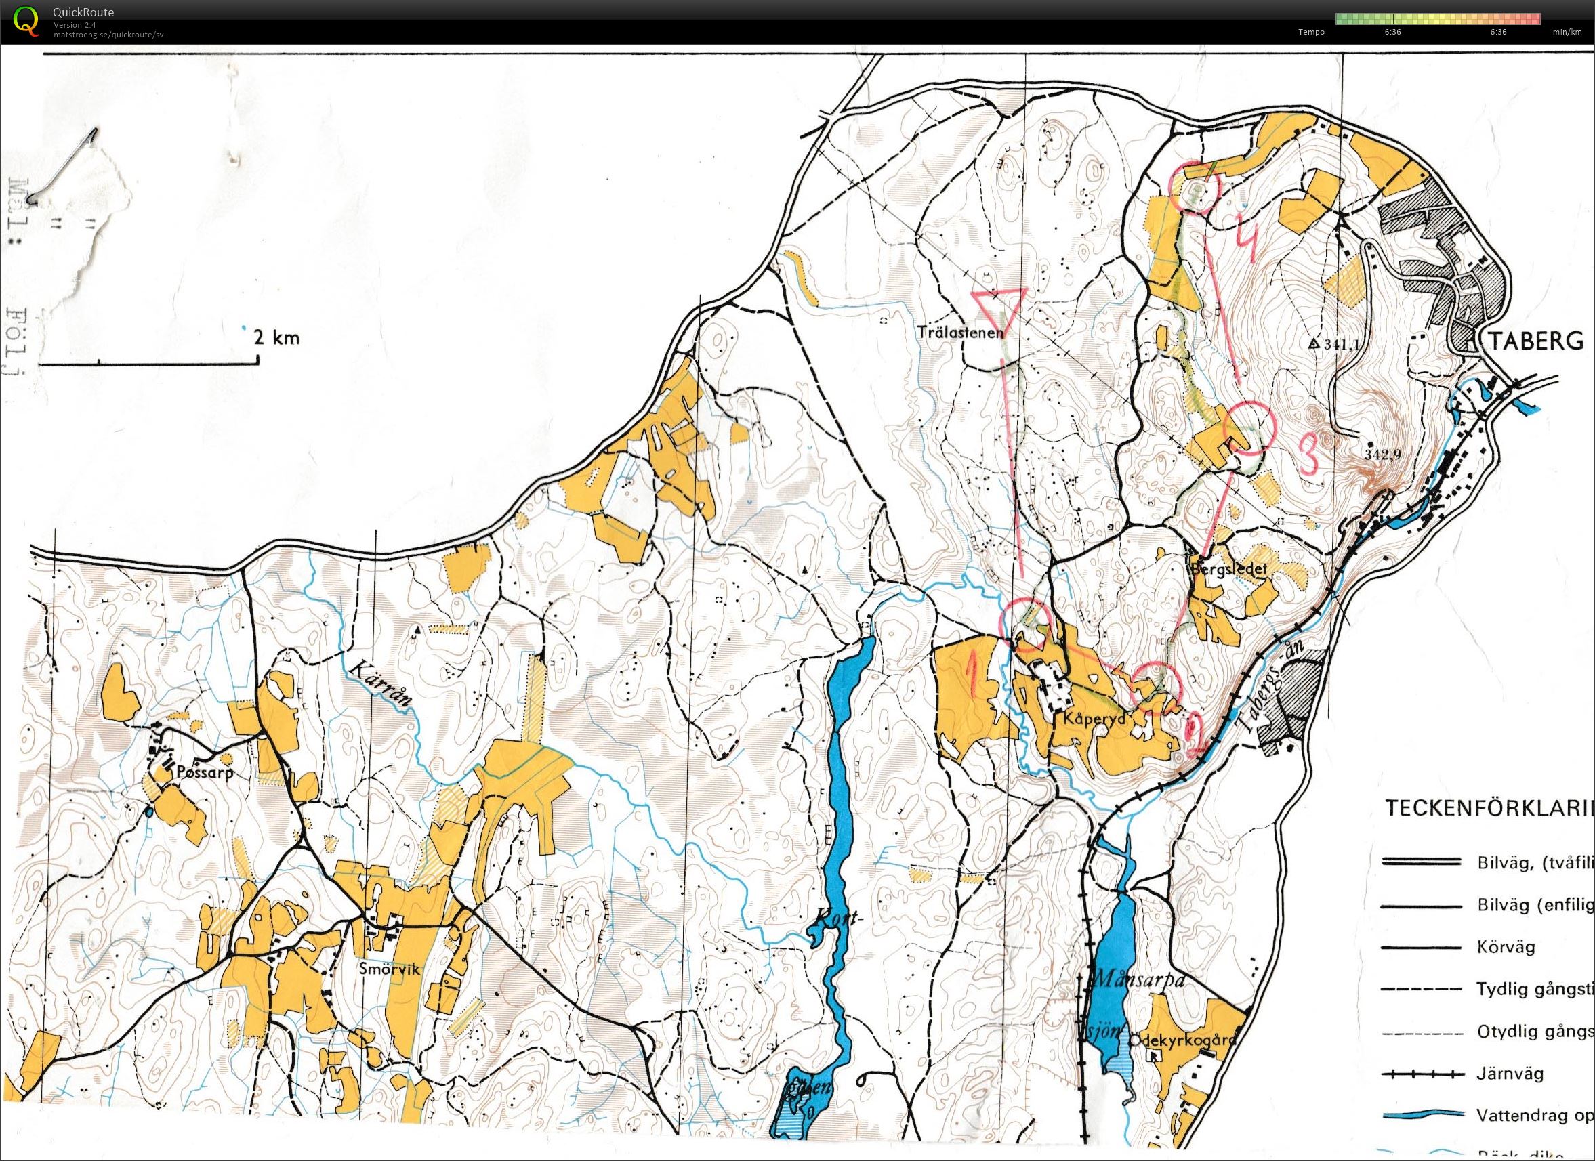Click the Smörvik place name
1595x1161 pixels.
point(389,970)
